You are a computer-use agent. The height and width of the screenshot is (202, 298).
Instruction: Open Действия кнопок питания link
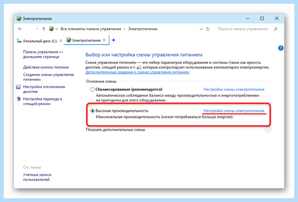pos(46,67)
